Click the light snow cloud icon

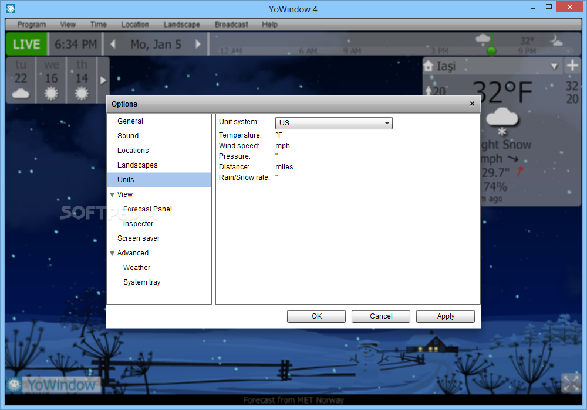point(502,121)
